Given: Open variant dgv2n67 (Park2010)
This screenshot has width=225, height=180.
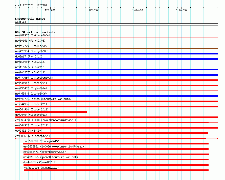Looking at the screenshot, I should pyautogui.click(x=29, y=56).
